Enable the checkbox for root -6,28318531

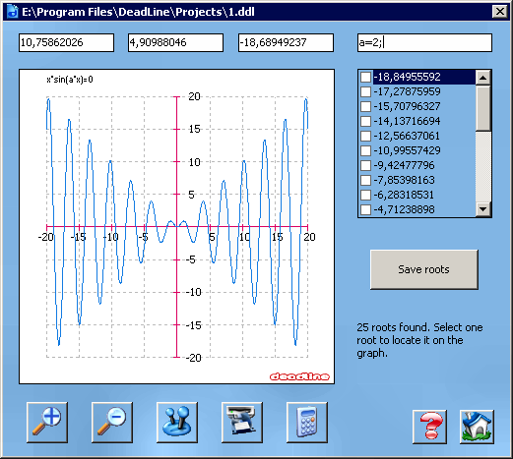click(x=365, y=195)
